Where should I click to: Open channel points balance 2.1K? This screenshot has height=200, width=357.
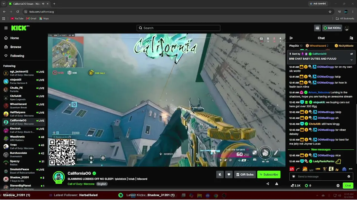click(296, 186)
